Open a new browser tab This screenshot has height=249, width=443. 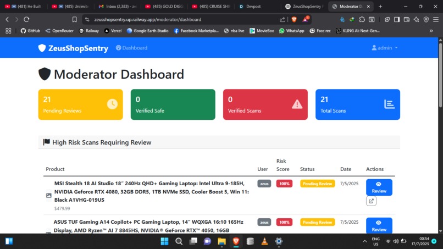pos(380,6)
